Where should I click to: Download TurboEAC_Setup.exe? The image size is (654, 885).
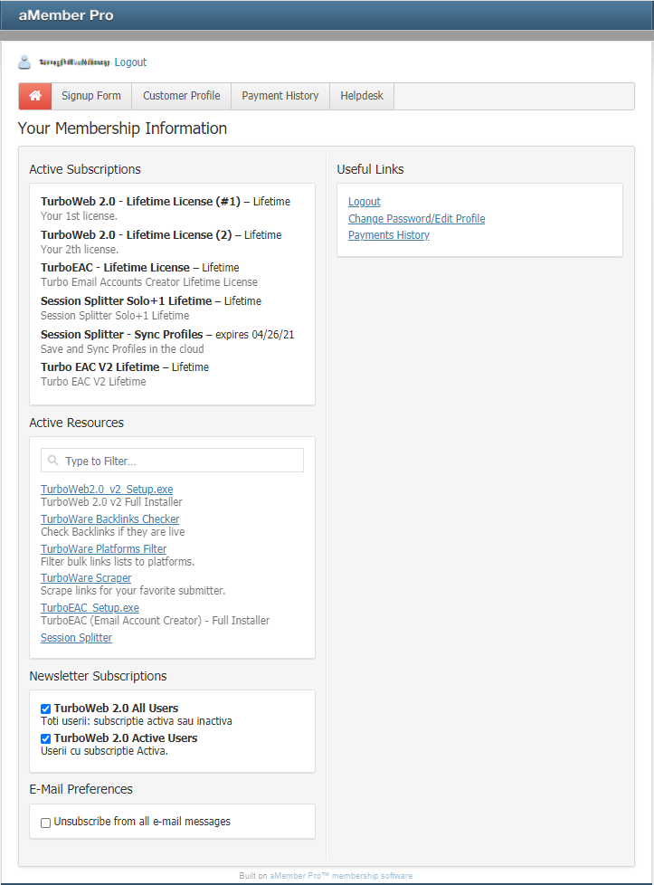[x=90, y=608]
